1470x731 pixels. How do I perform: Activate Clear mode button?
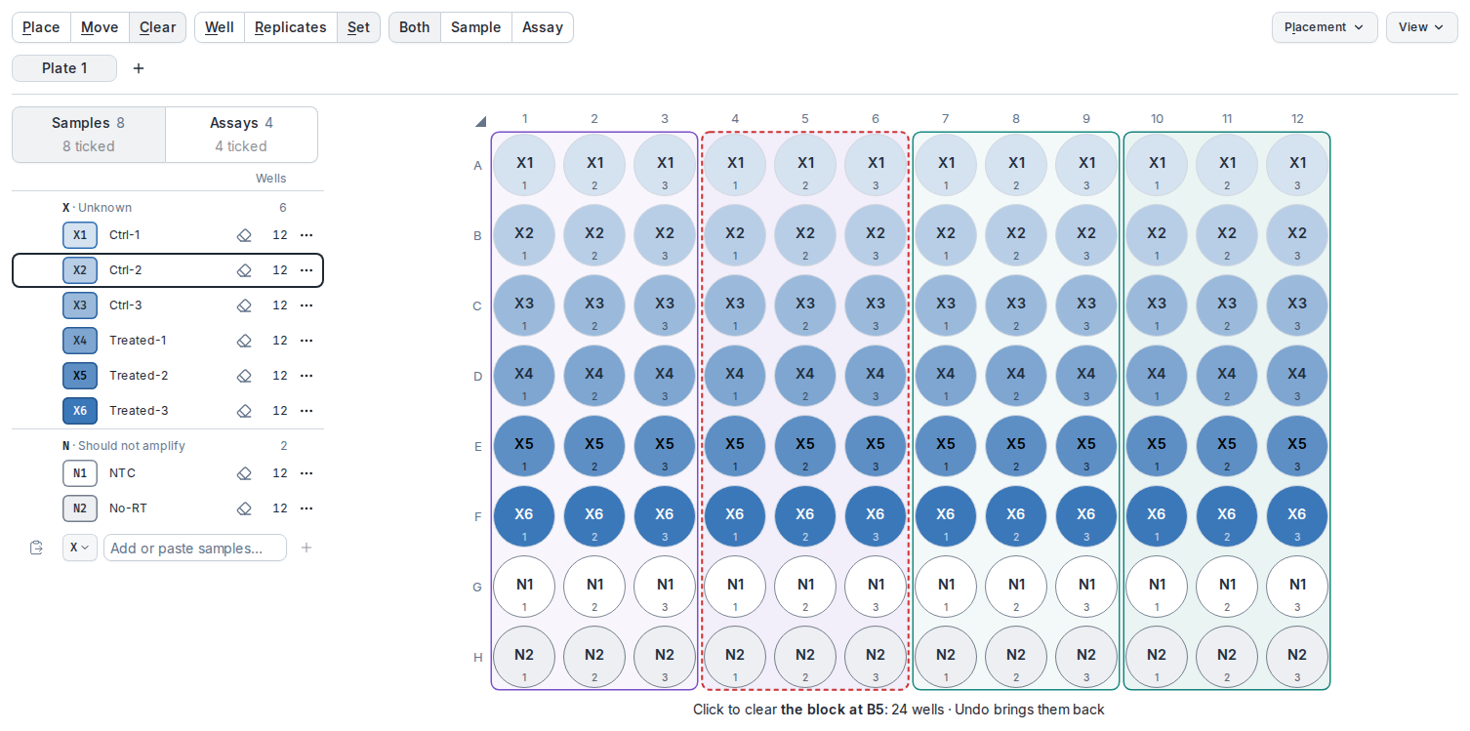157,27
